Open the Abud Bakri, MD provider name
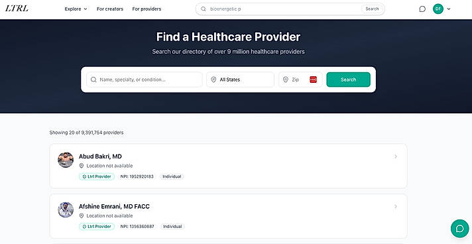Viewport: 472px width, 244px height. point(100,156)
